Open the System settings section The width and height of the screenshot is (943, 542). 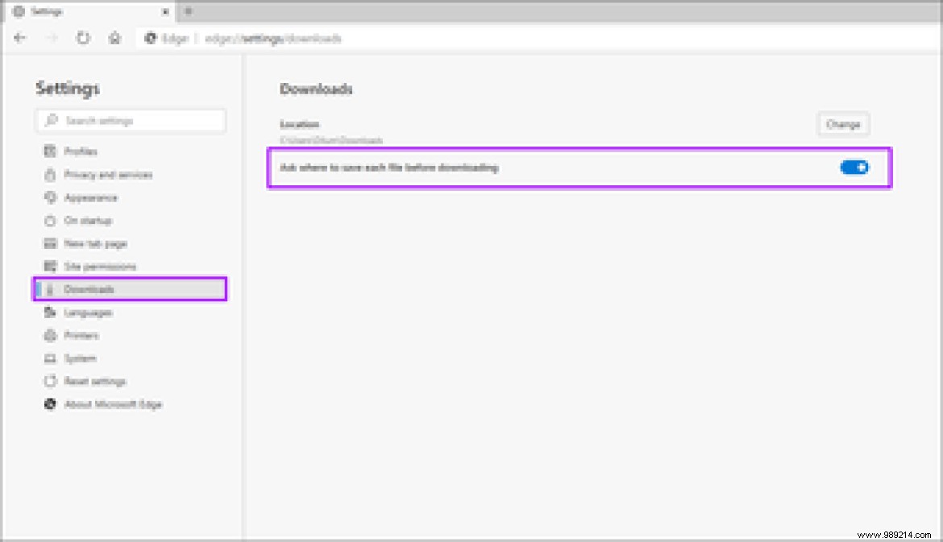coord(78,358)
